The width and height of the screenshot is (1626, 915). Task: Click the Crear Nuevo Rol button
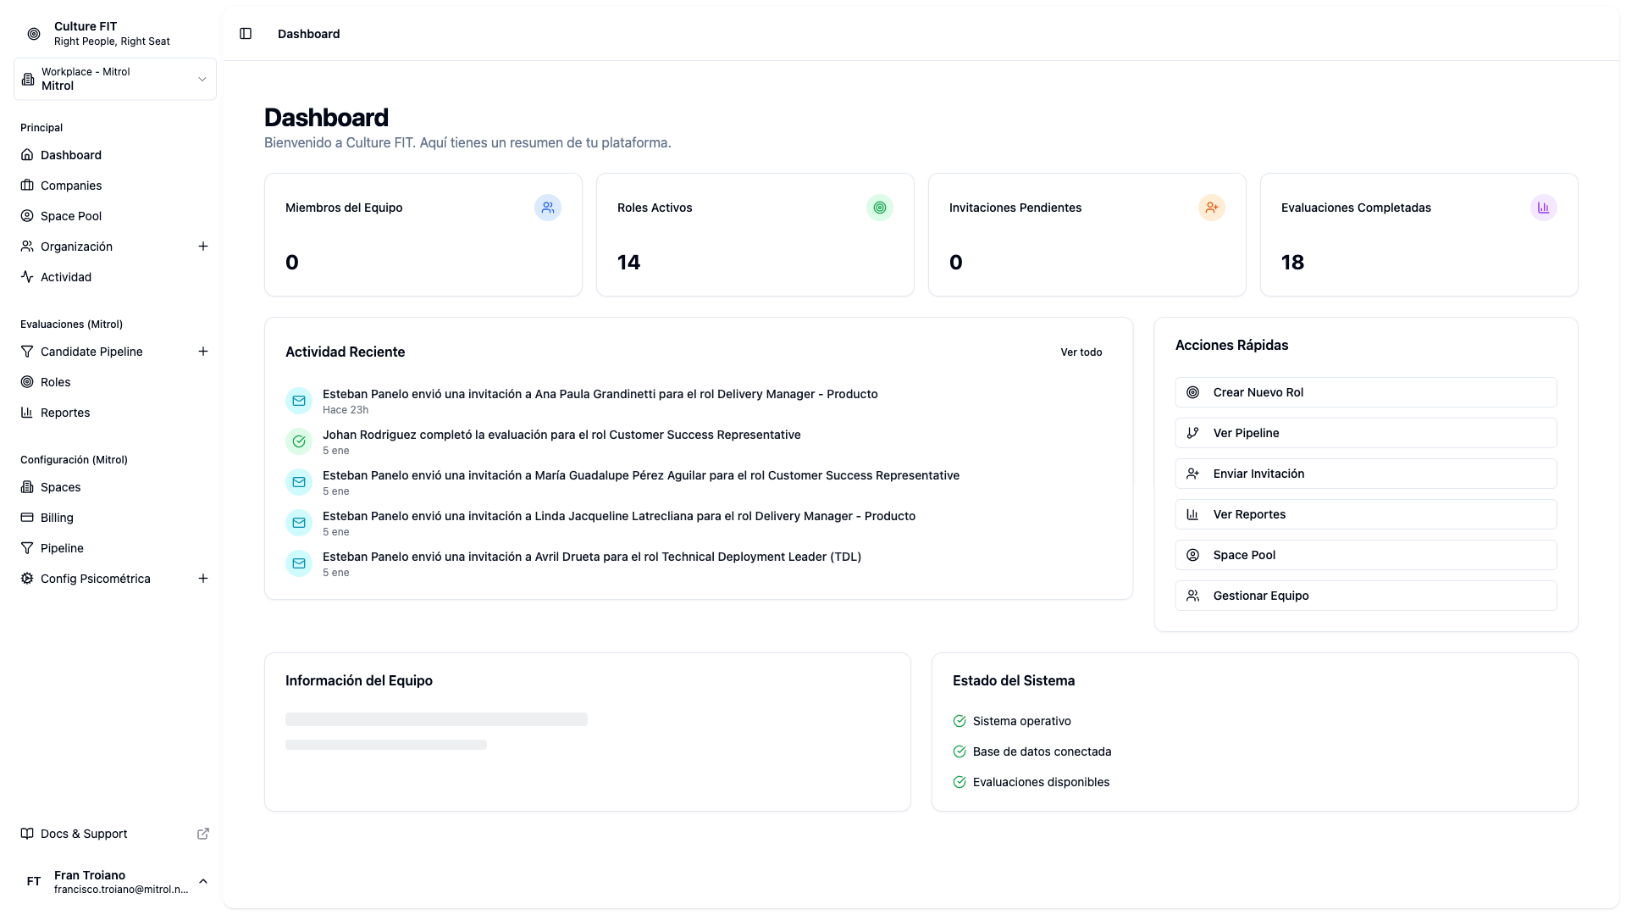1364,392
